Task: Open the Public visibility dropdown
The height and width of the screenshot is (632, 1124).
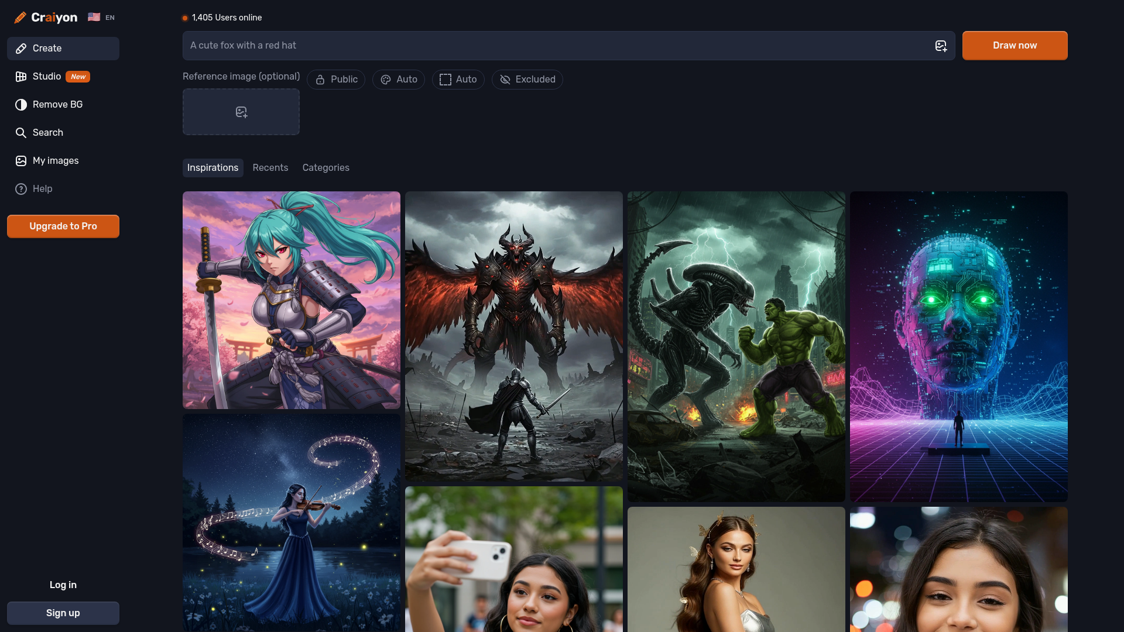Action: coord(336,80)
